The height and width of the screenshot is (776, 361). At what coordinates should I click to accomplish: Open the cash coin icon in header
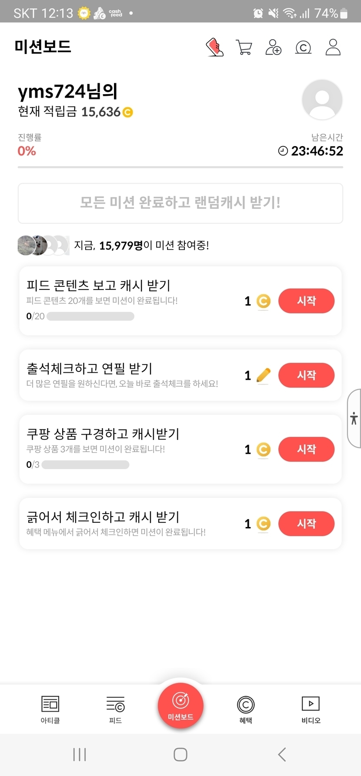point(303,47)
